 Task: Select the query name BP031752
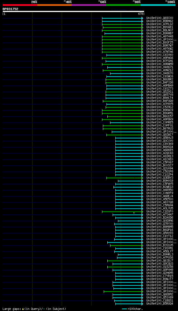pyautogui.click(x=11, y=9)
